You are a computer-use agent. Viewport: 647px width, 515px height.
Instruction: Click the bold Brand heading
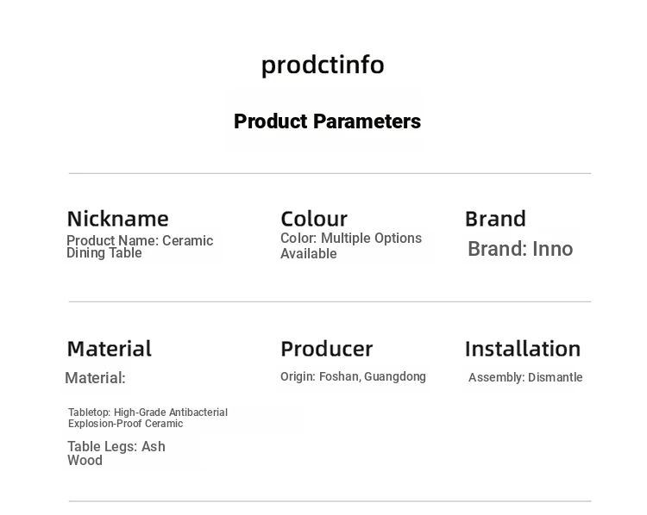[495, 219]
